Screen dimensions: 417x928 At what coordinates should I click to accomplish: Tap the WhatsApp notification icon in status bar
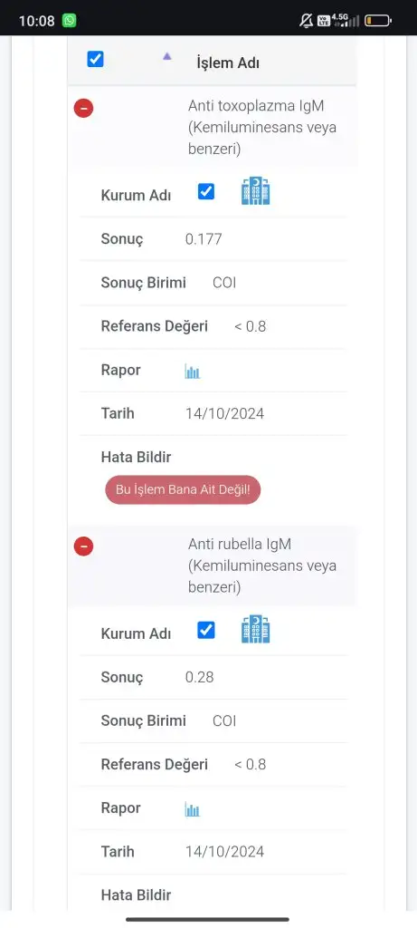(x=69, y=21)
